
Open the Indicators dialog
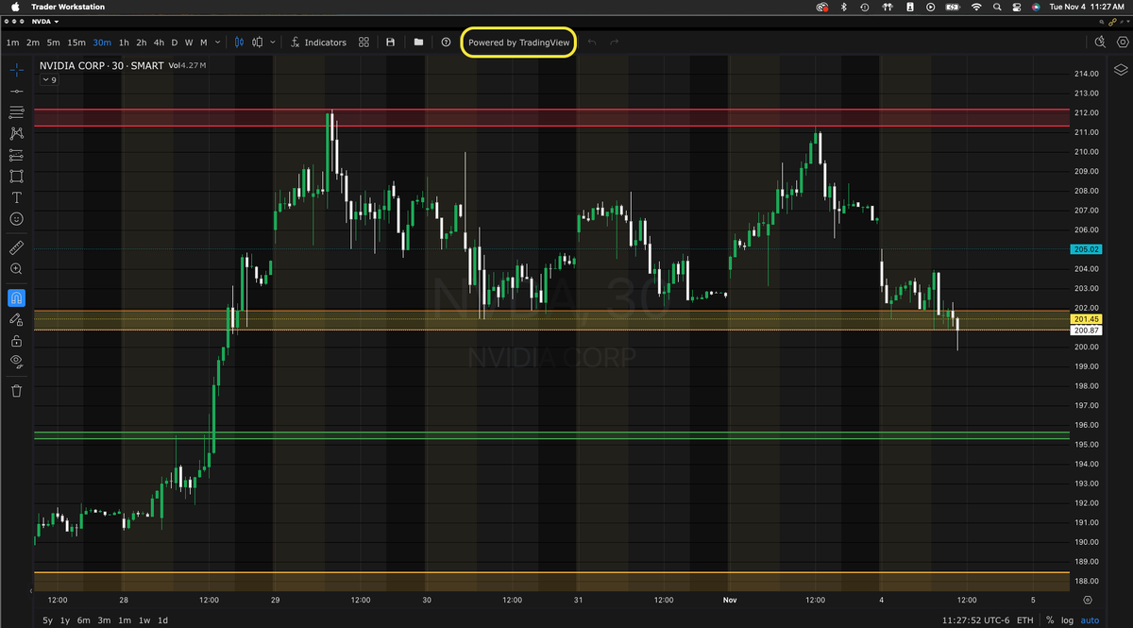point(318,42)
